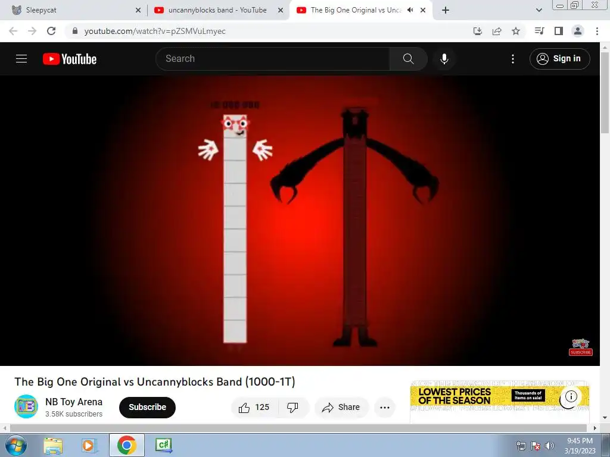The width and height of the screenshot is (610, 457).
Task: Switch to uncannyblocks band YouTube tab
Action: point(218,10)
